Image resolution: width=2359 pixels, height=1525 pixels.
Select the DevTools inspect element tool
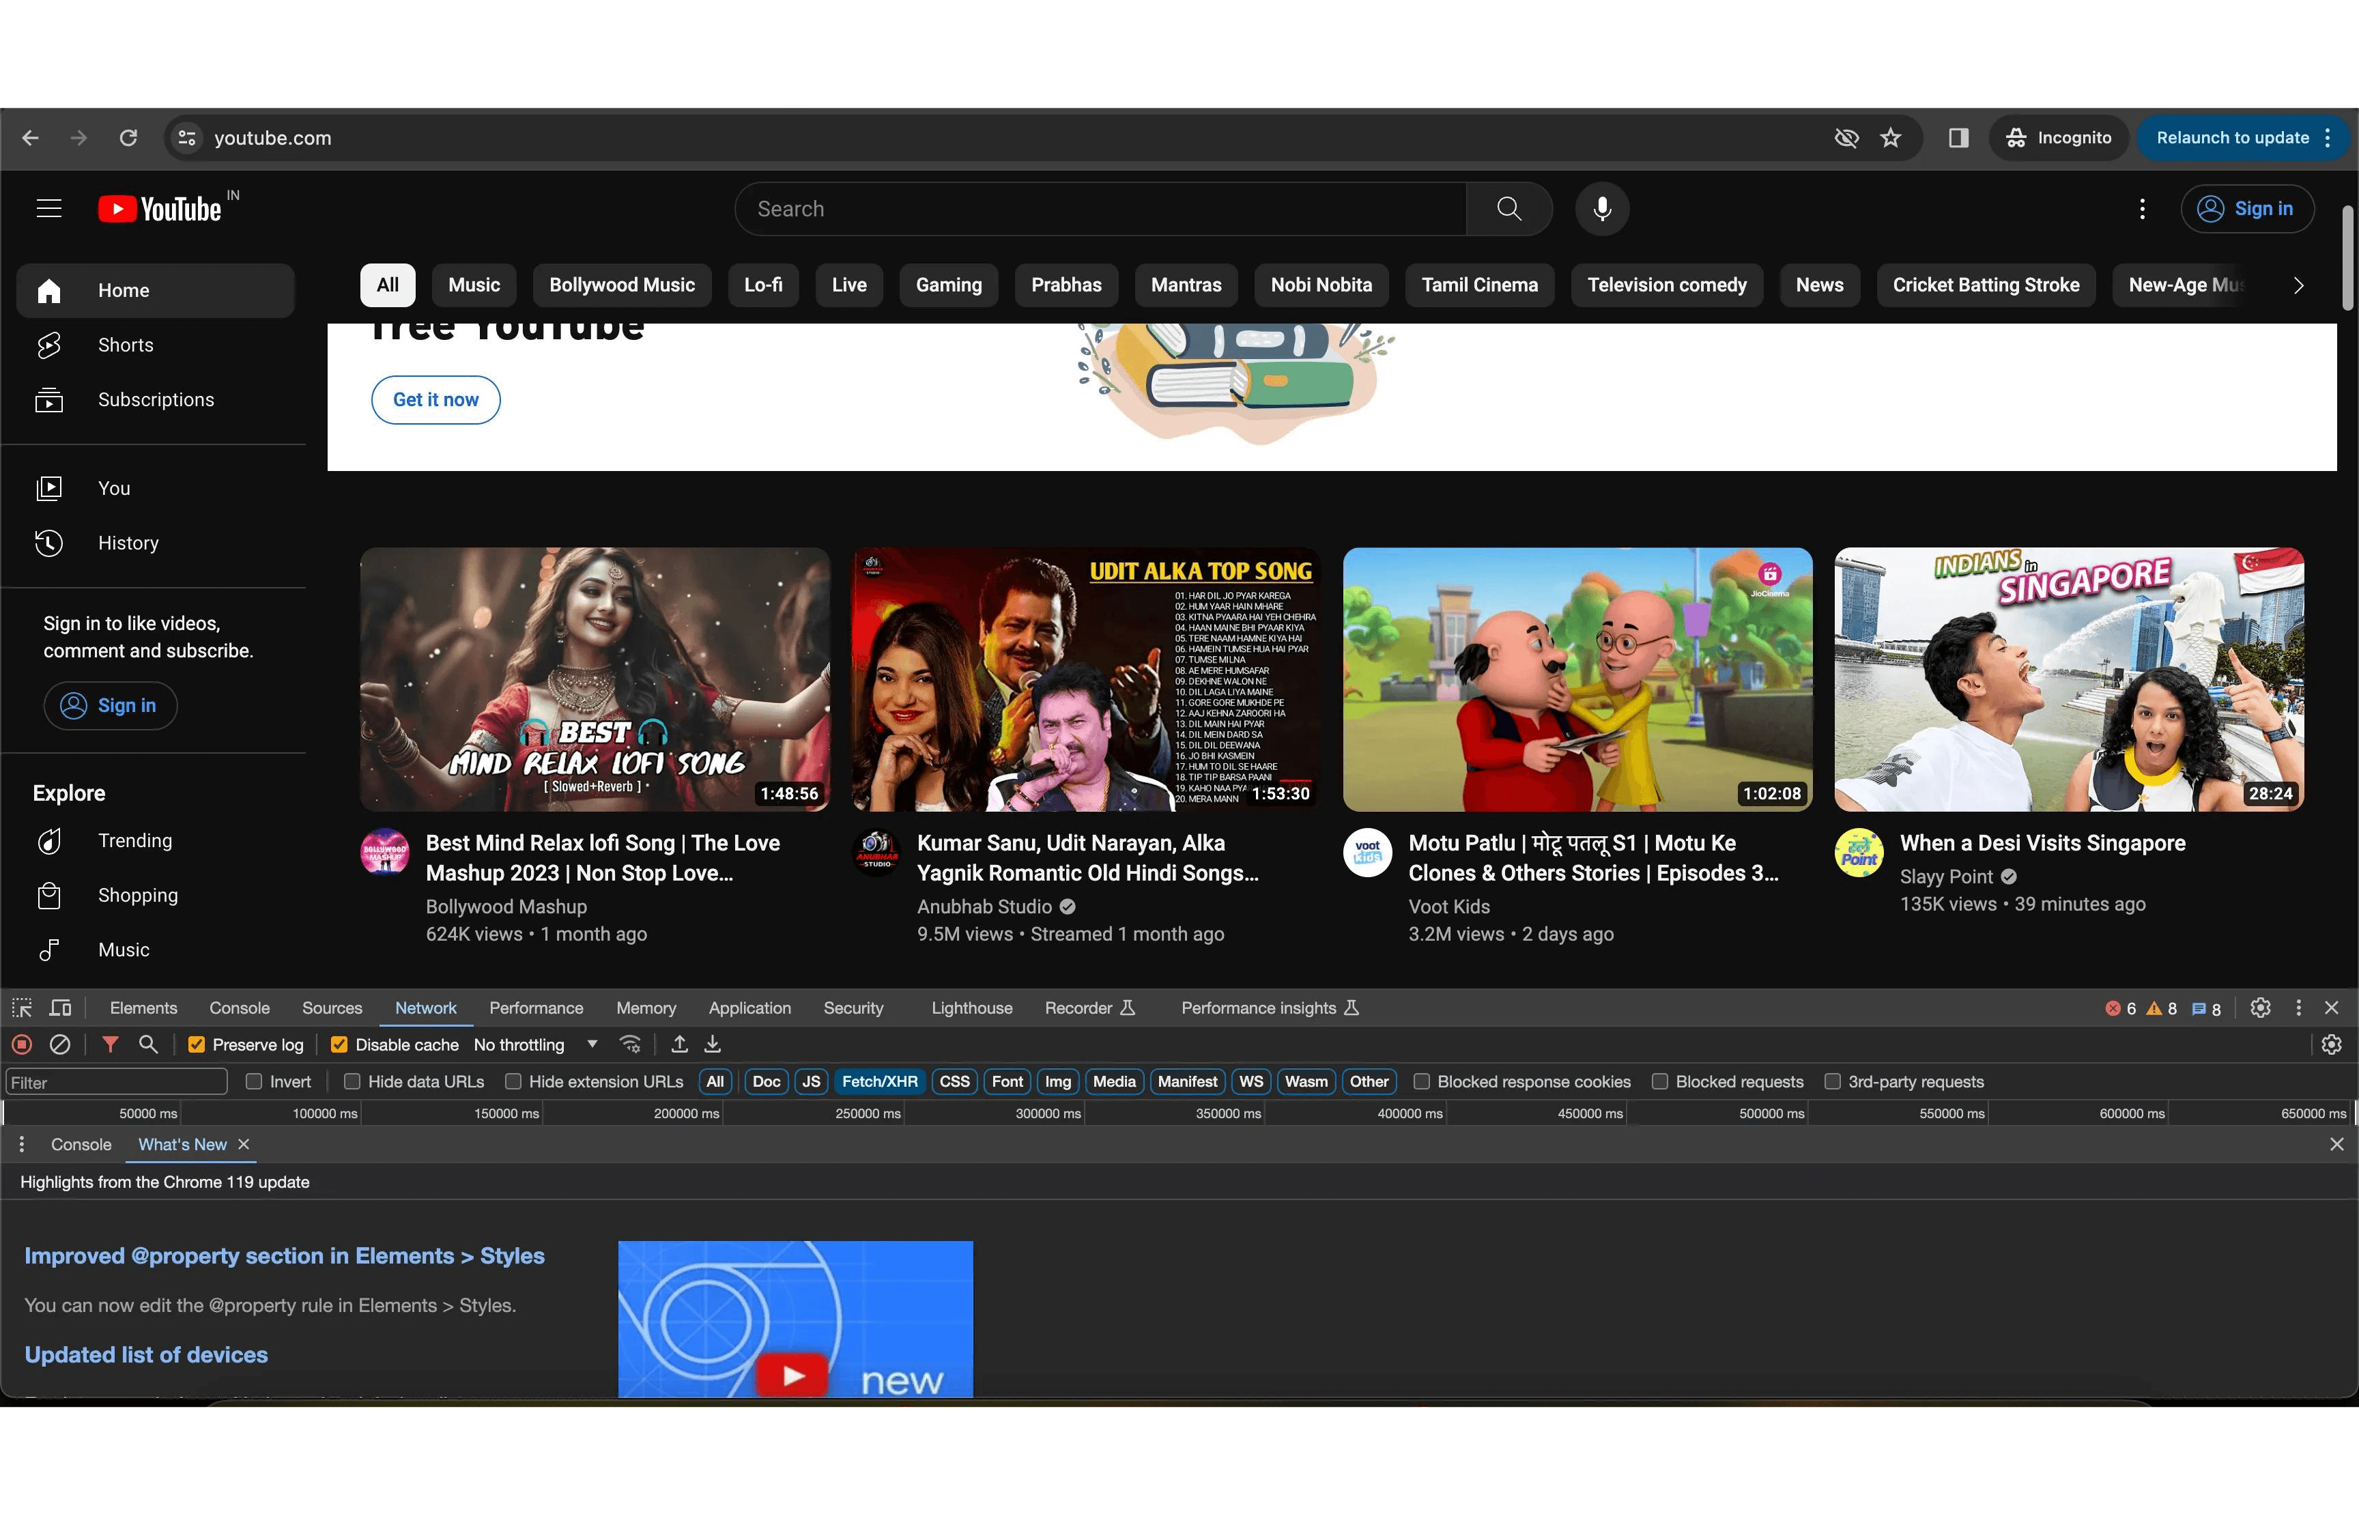click(22, 1008)
